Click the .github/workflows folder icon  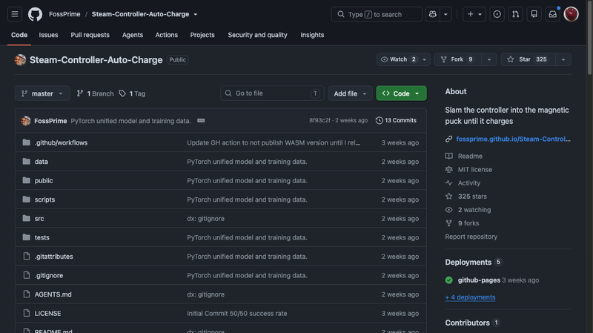[26, 142]
